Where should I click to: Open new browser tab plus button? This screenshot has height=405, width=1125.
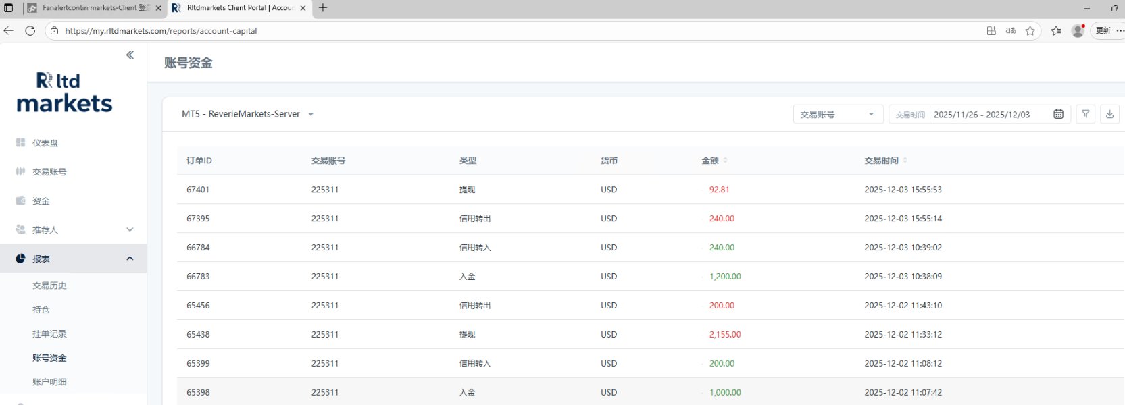(x=323, y=8)
